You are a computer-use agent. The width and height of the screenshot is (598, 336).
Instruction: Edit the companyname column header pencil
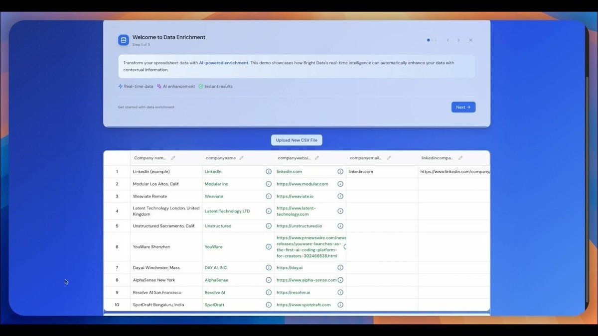point(241,158)
